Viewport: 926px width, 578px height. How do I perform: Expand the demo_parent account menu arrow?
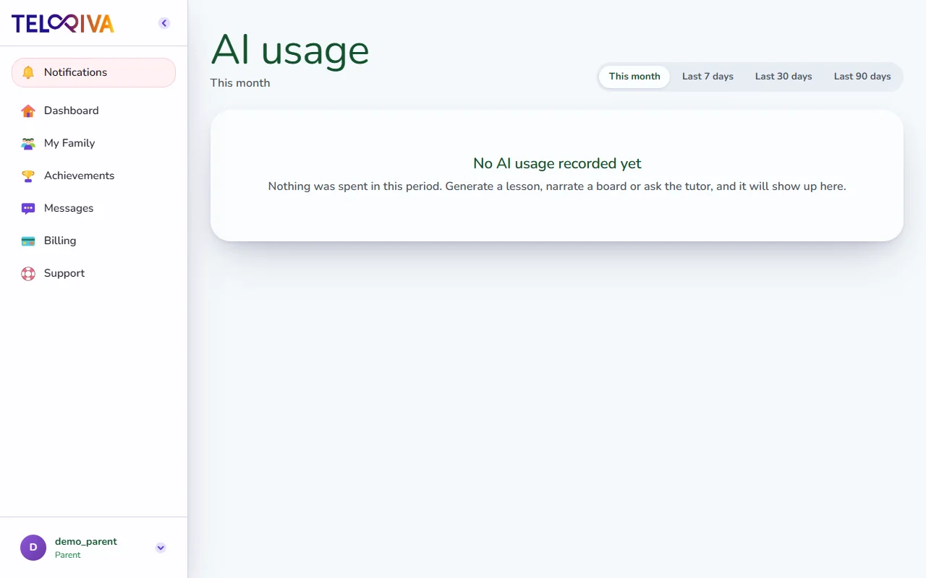click(161, 548)
